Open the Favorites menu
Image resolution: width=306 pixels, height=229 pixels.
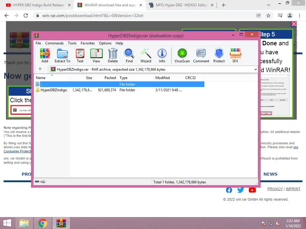tap(88, 43)
